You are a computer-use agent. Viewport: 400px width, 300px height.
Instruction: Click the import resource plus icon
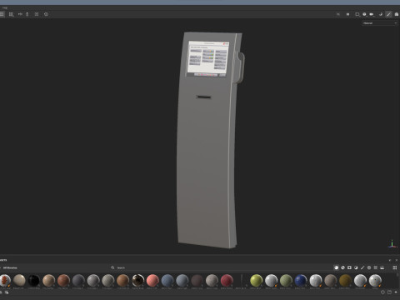pos(396,292)
